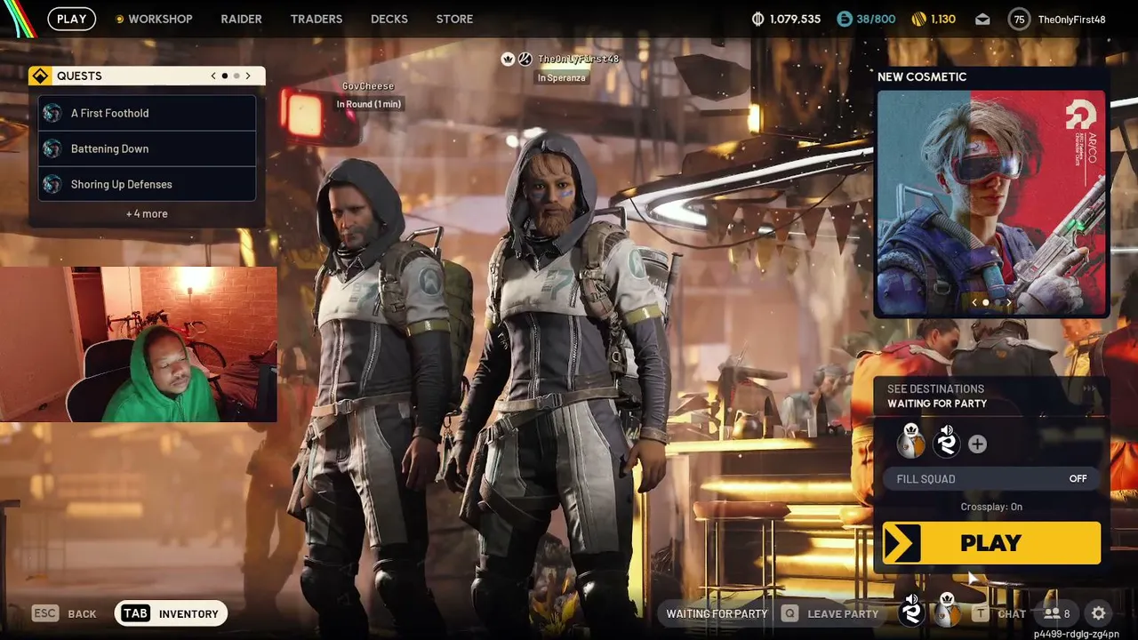
Task: Click the trader portrait icon beside A First Foothold
Action: pyautogui.click(x=52, y=113)
